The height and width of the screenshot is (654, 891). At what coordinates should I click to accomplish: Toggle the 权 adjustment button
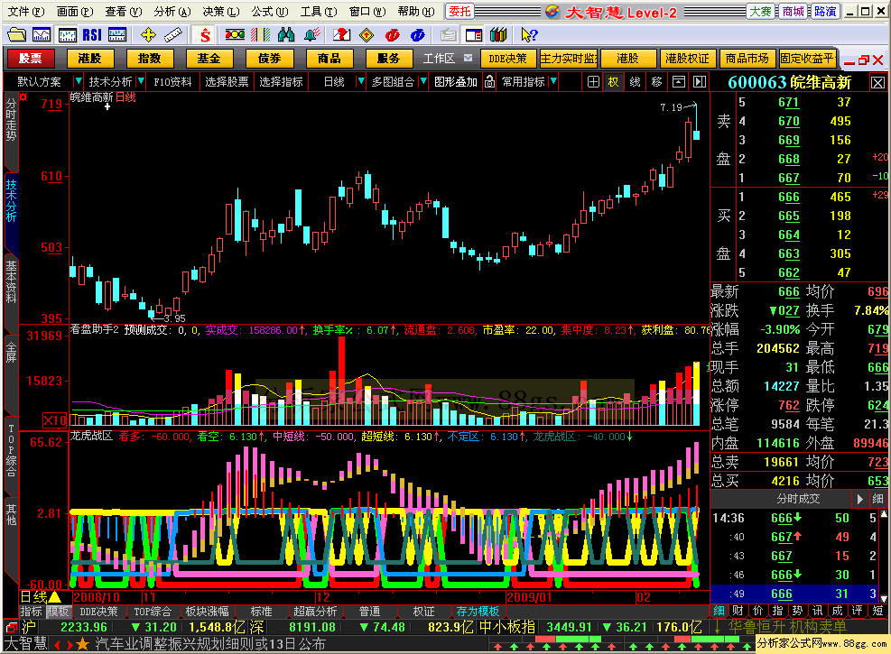click(613, 82)
